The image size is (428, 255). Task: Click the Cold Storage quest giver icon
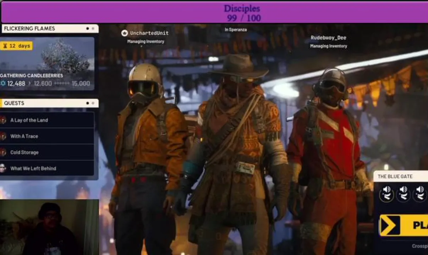pyautogui.click(x=3, y=152)
